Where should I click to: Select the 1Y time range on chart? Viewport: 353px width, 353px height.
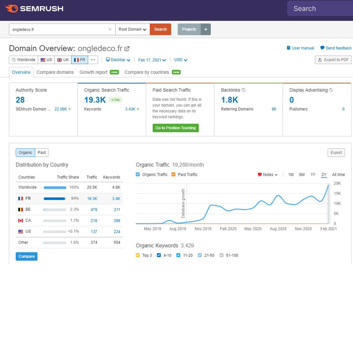[313, 175]
